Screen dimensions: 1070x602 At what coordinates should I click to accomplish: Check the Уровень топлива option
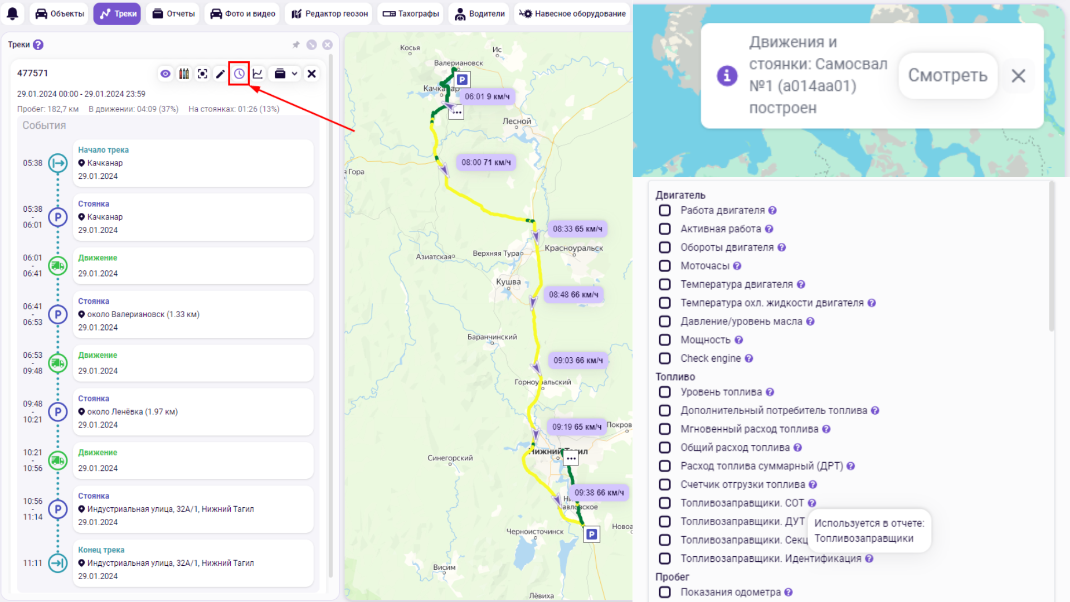(664, 392)
